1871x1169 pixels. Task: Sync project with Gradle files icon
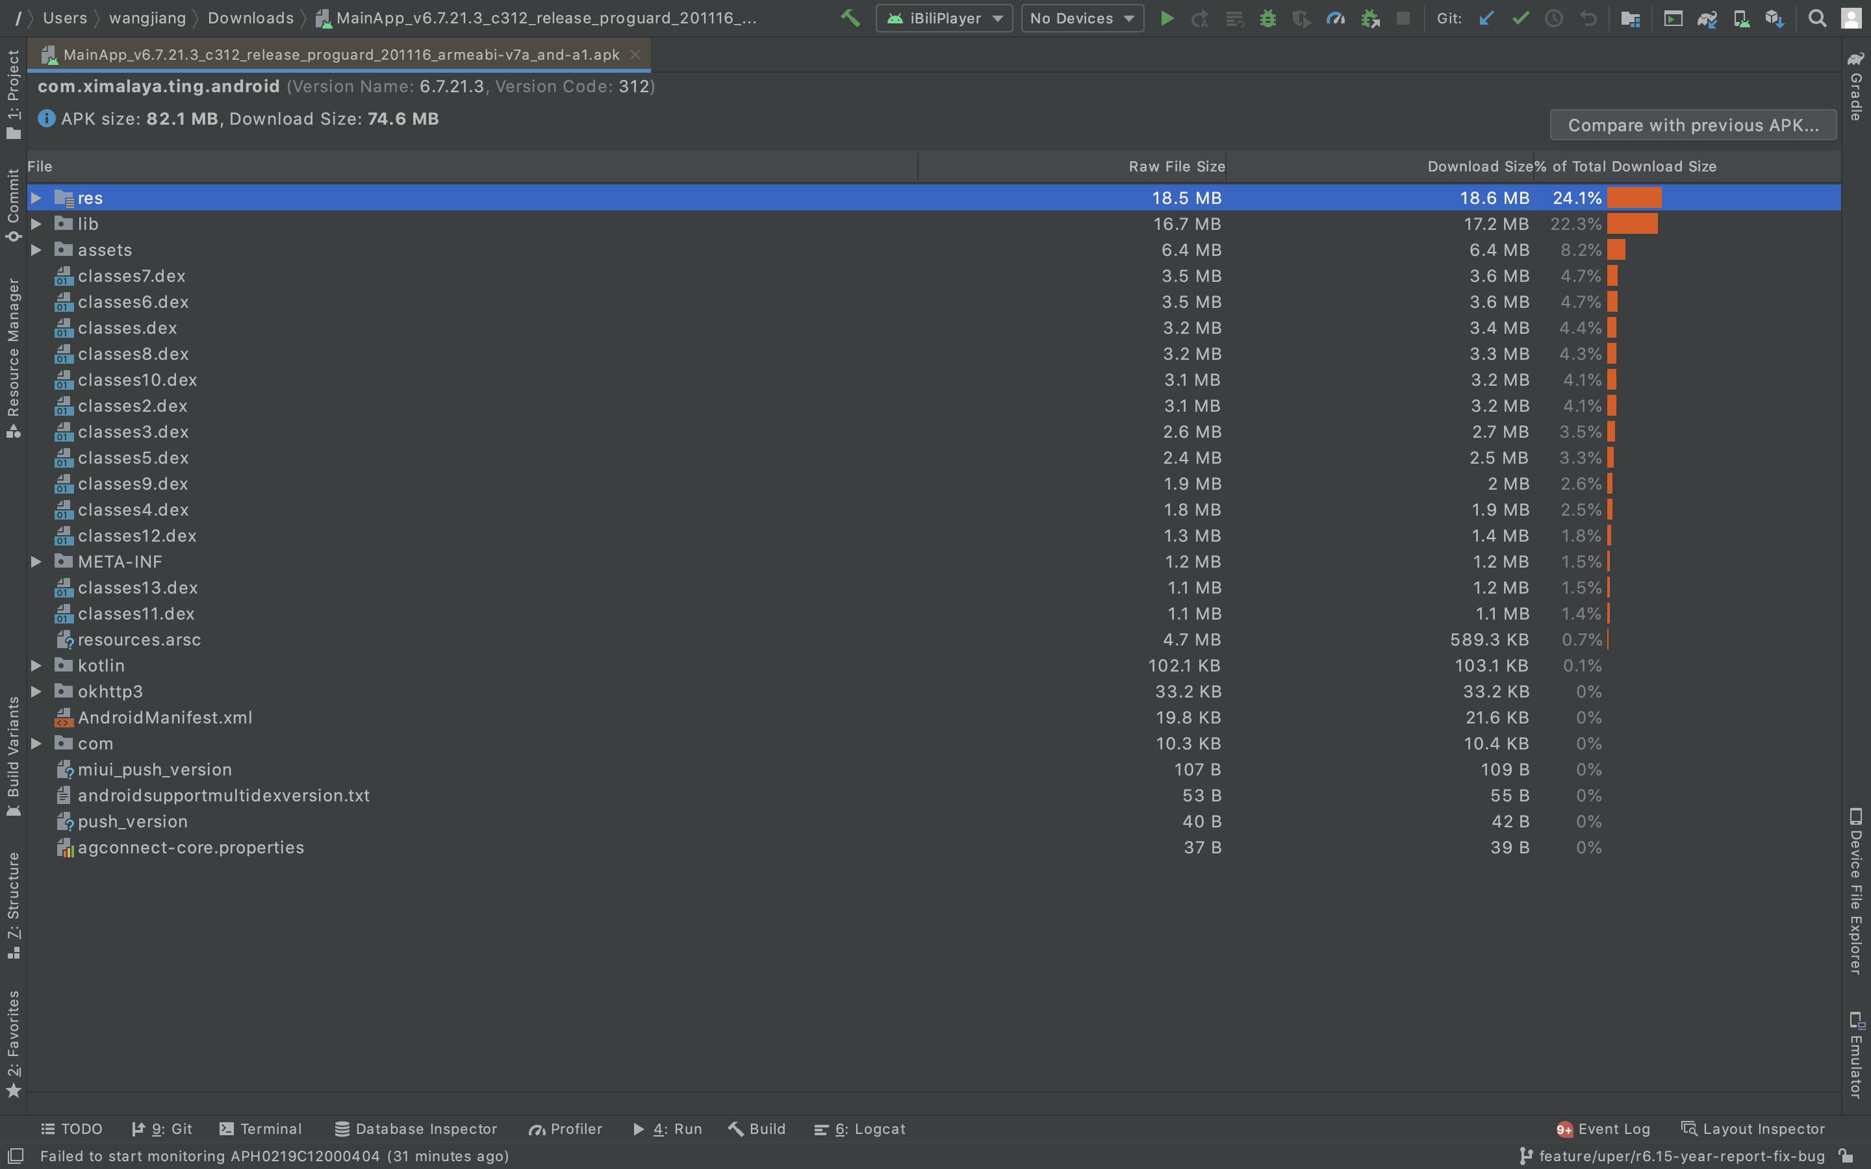pos(1707,18)
